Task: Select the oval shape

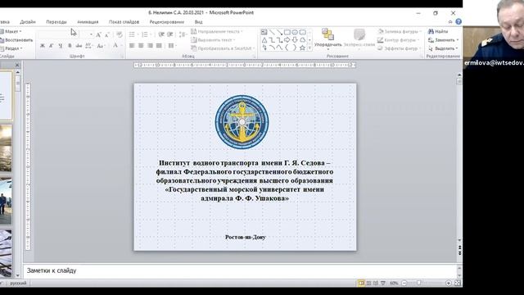Action: tap(295, 32)
